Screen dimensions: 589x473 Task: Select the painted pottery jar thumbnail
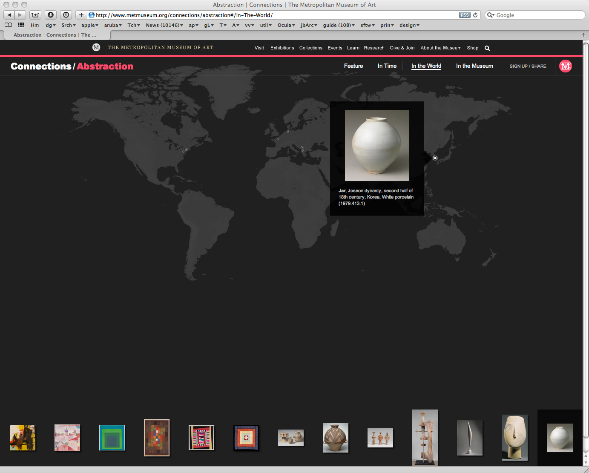tap(336, 438)
